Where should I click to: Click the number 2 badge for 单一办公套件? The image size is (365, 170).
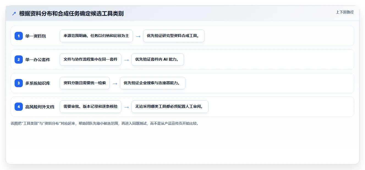coord(19,59)
